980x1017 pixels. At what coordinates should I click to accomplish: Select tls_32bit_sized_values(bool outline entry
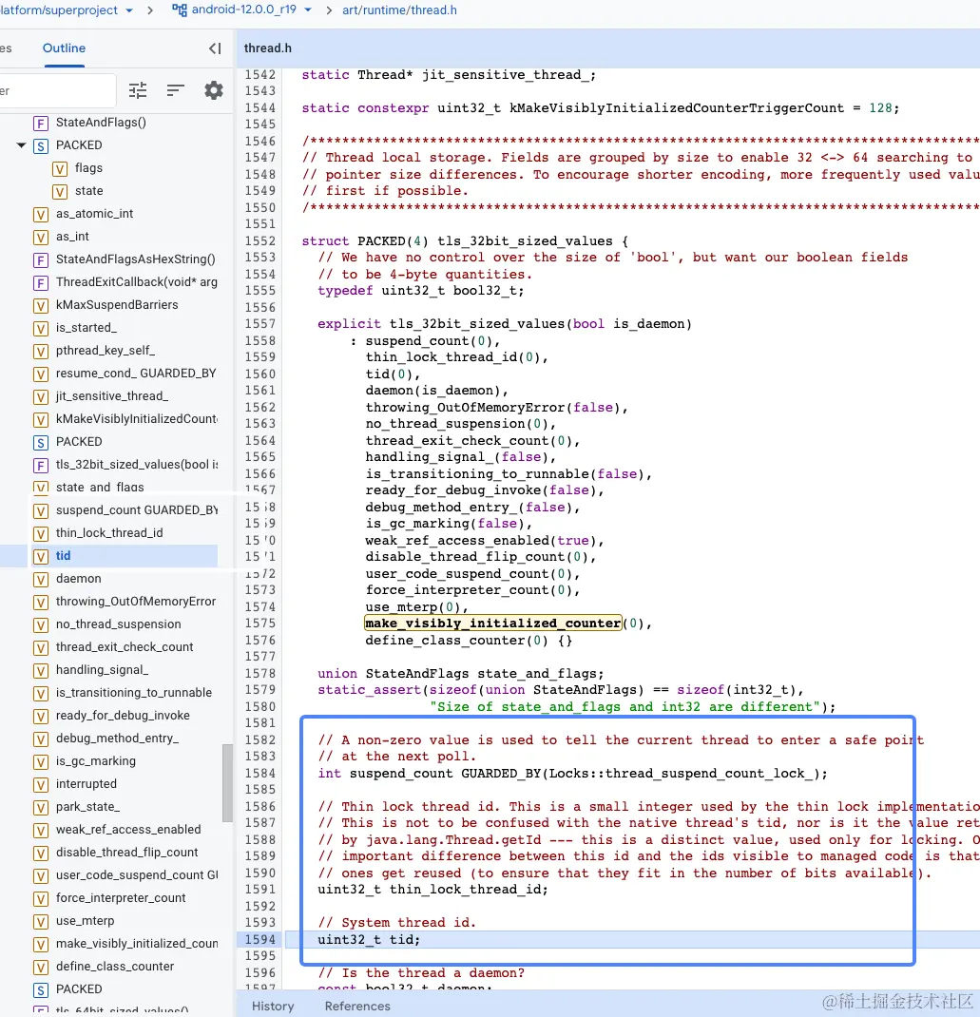[x=137, y=465]
